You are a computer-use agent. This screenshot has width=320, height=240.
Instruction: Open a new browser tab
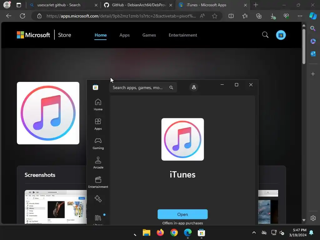tap(256, 5)
